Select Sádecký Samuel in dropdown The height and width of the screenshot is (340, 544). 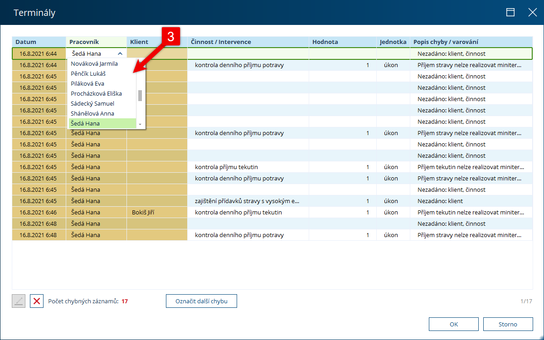click(x=102, y=104)
